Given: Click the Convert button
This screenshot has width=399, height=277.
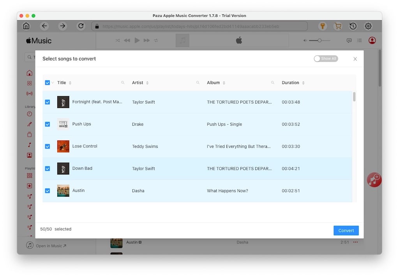Looking at the screenshot, I should coord(346,230).
